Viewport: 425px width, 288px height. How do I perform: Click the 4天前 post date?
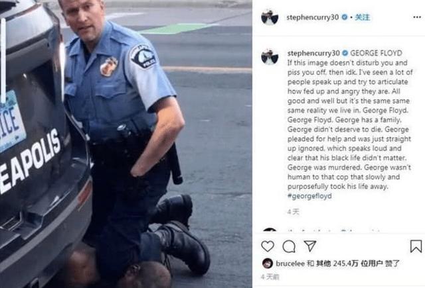270,277
